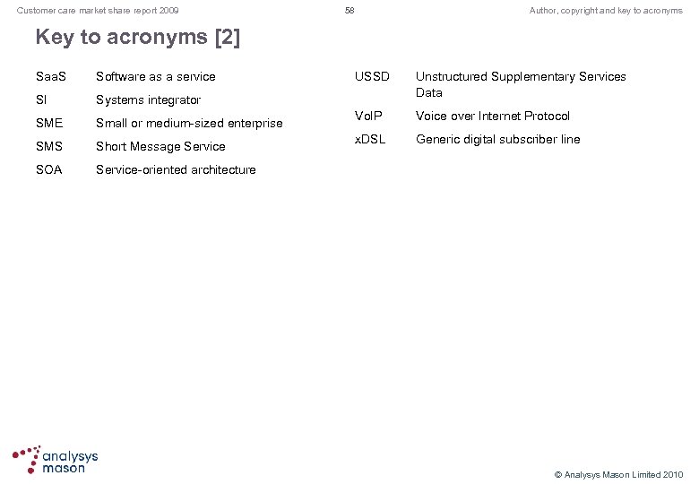Screen dimensions: 699x484
Task: Select the acronym 'SaaS'
Action: click(51, 77)
